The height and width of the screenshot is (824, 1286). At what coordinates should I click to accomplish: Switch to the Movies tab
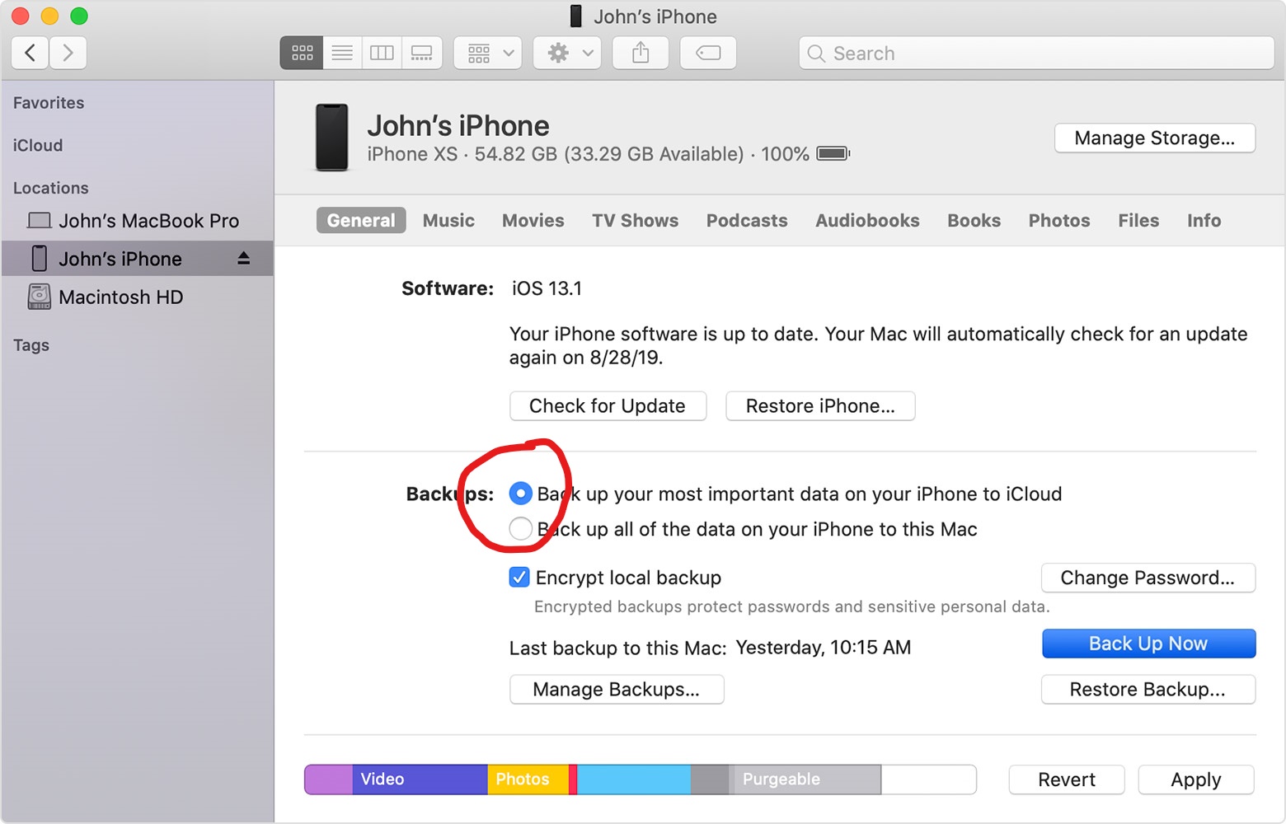coord(533,220)
